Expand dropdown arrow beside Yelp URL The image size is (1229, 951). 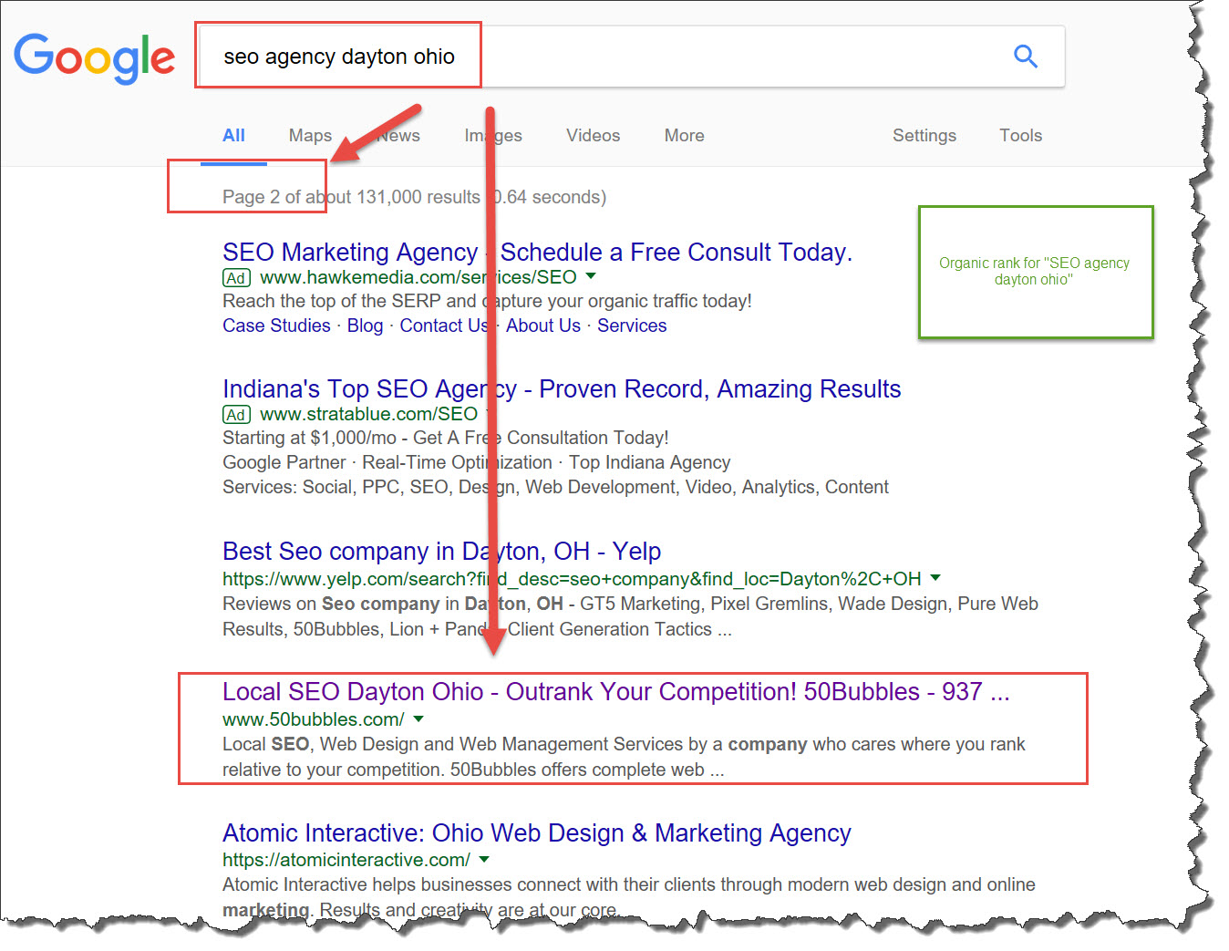[935, 577]
